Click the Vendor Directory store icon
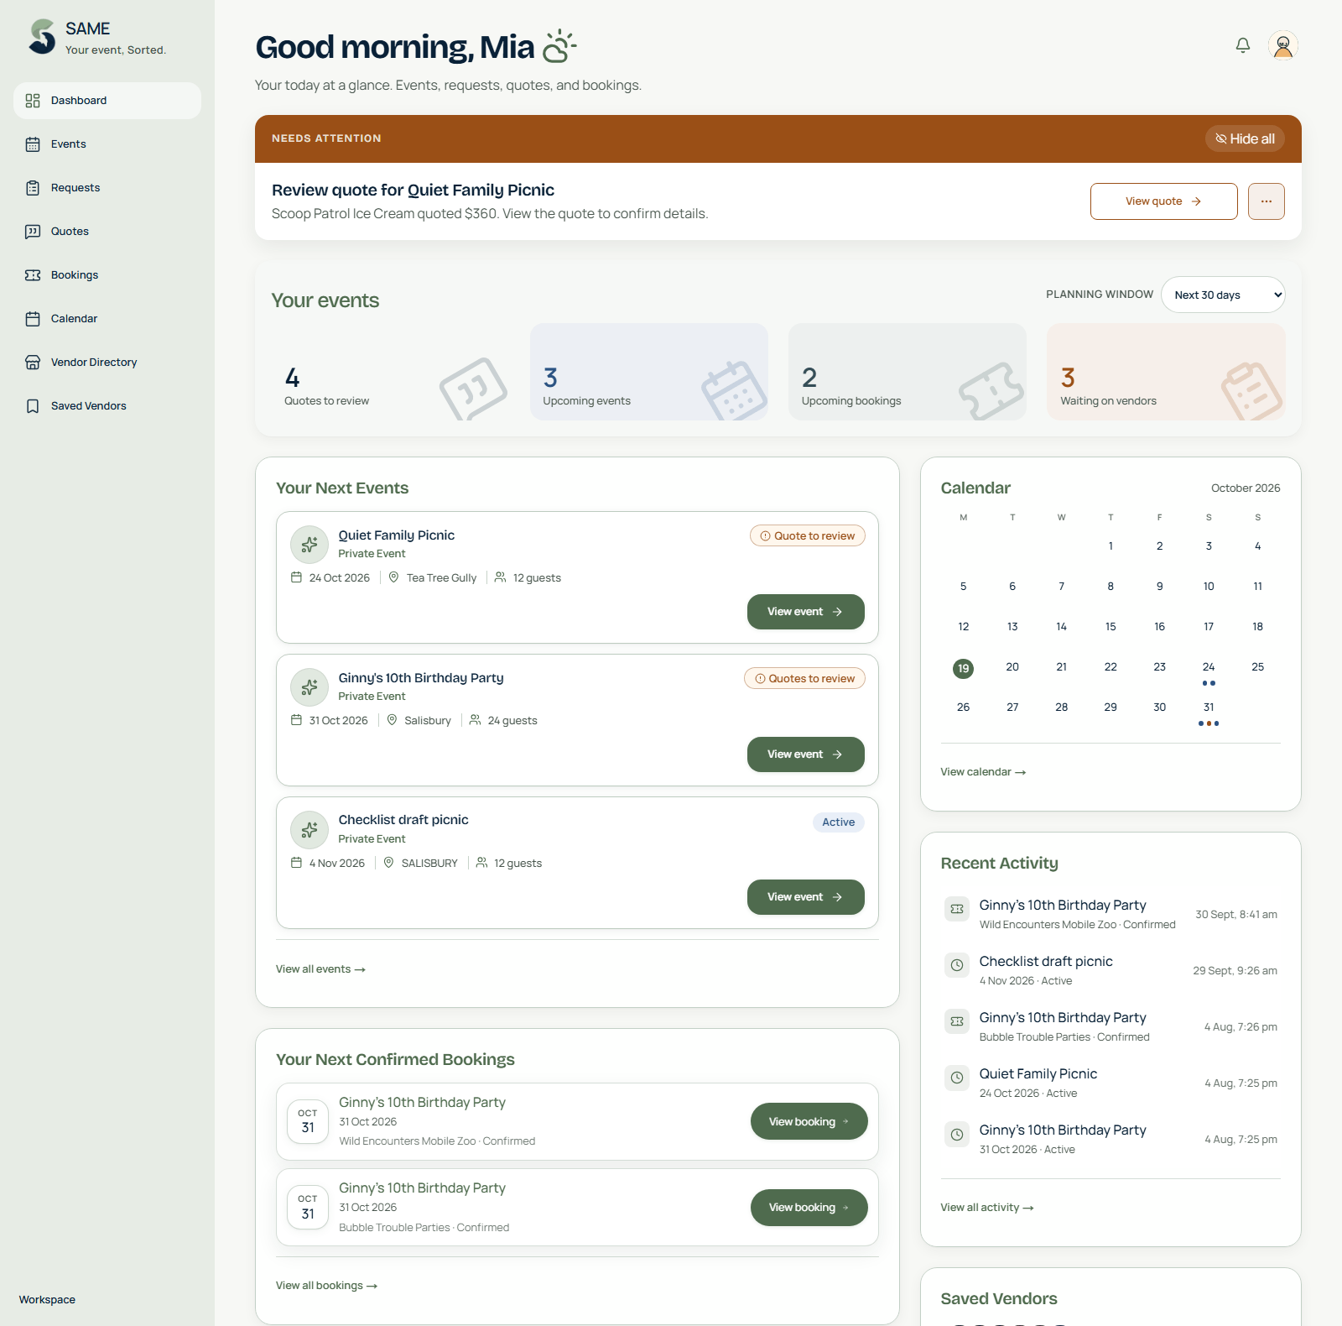The width and height of the screenshot is (1342, 1326). point(33,363)
